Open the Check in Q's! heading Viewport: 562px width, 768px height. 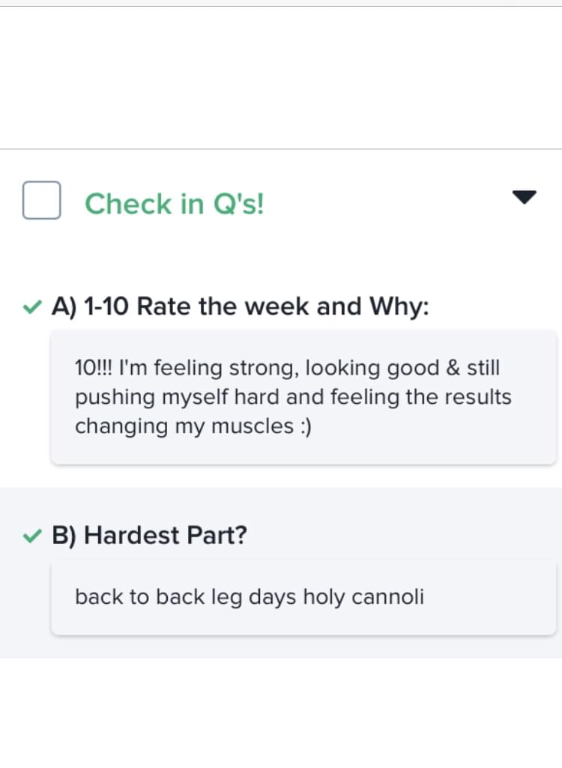(175, 204)
